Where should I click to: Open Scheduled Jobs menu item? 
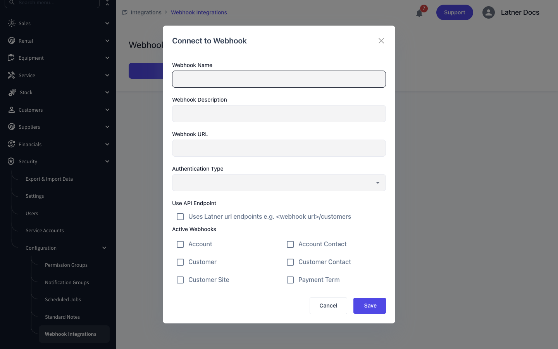pos(63,300)
